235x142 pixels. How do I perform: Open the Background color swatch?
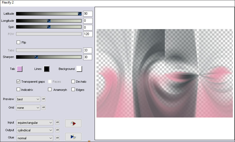point(79,69)
